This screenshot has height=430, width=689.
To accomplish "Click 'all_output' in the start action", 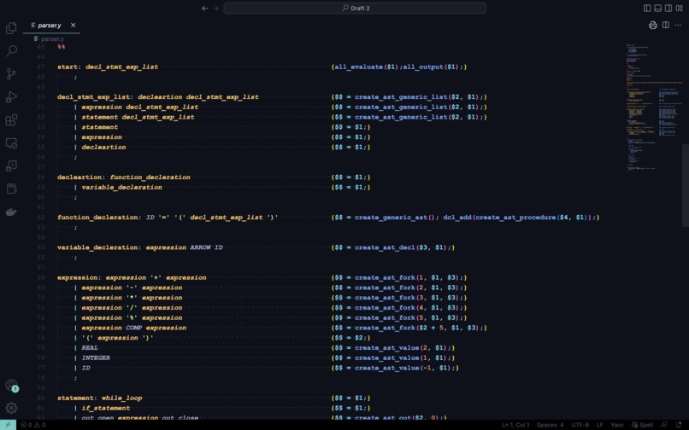I will pyautogui.click(x=423, y=67).
